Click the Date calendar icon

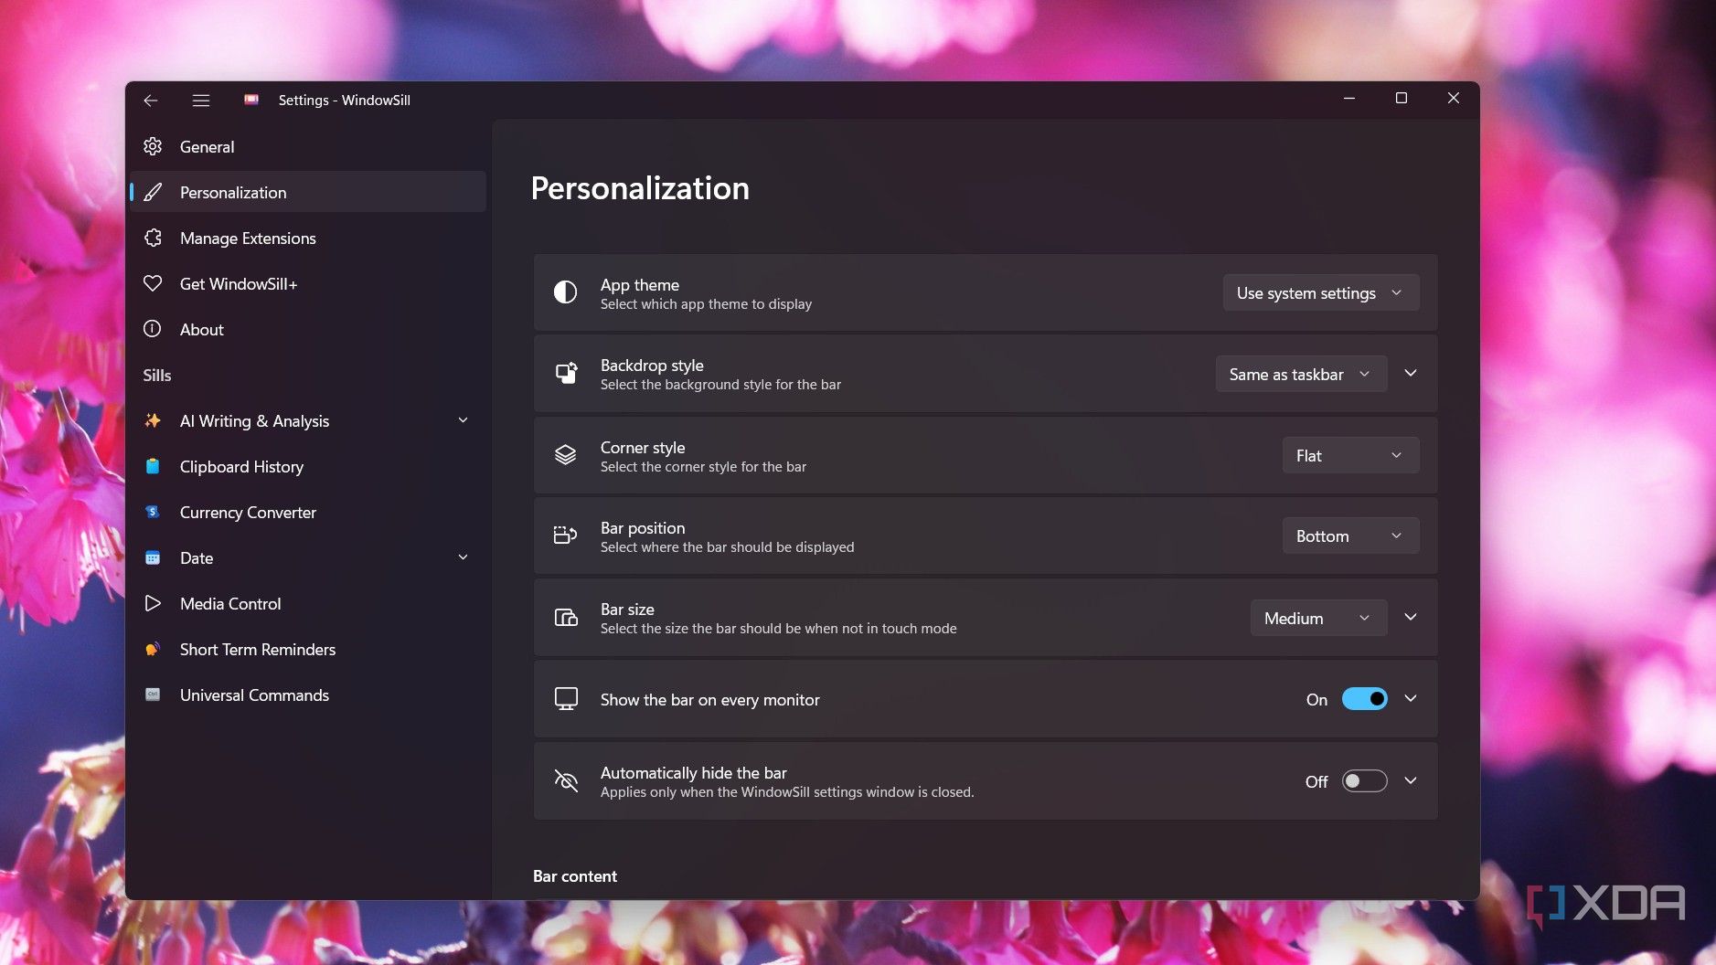[x=153, y=557]
